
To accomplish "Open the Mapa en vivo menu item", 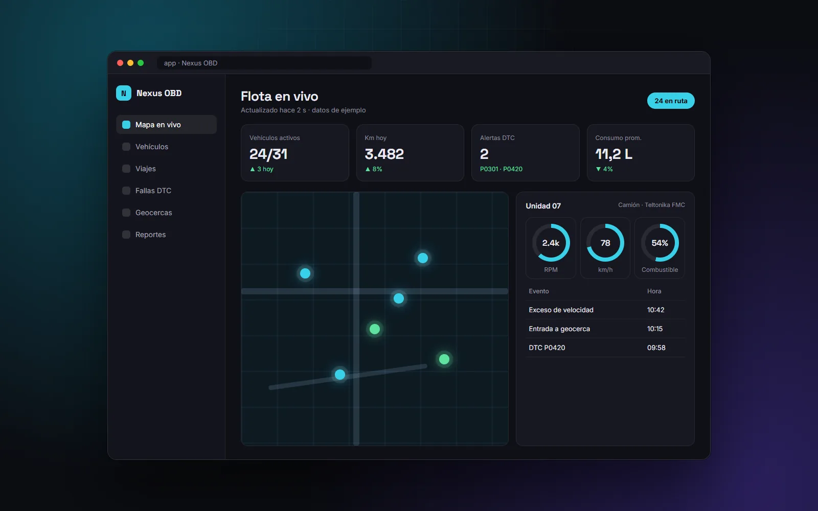I will click(166, 125).
